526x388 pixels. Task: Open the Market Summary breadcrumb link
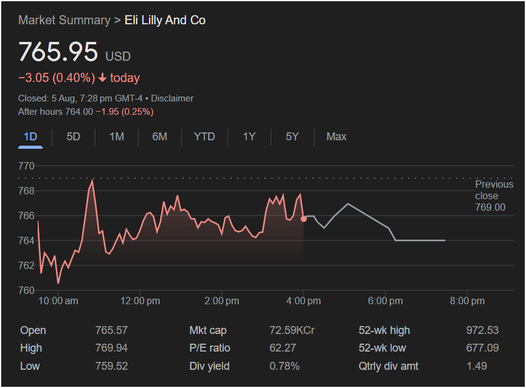[64, 20]
